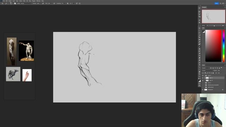The image size is (226, 127).
Task: Open the layer filter Kind dropdown
Action: [206, 68]
